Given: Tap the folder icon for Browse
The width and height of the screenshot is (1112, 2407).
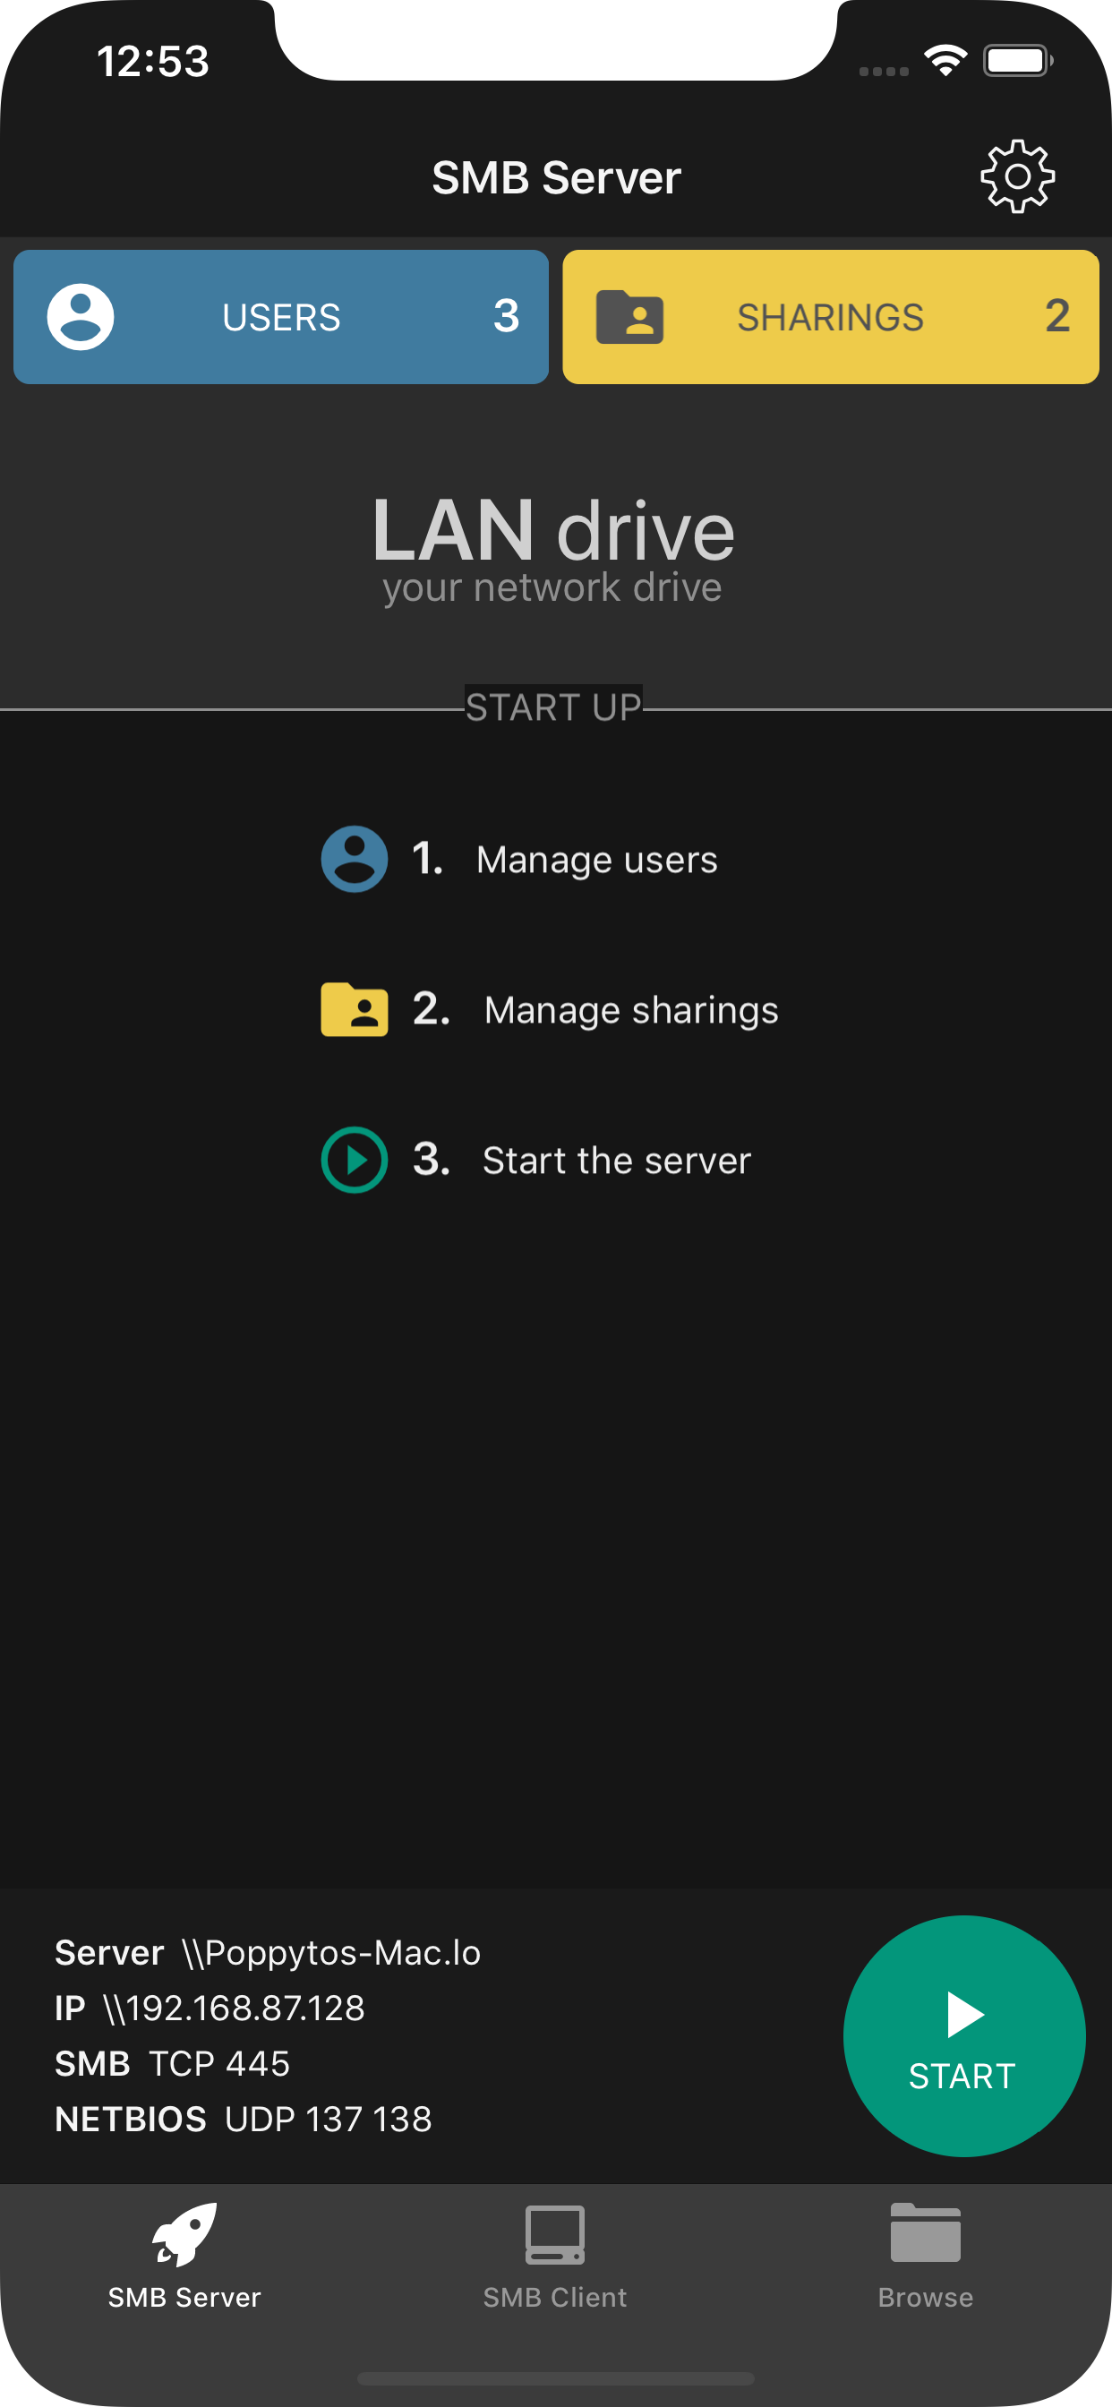Looking at the screenshot, I should (x=925, y=2233).
